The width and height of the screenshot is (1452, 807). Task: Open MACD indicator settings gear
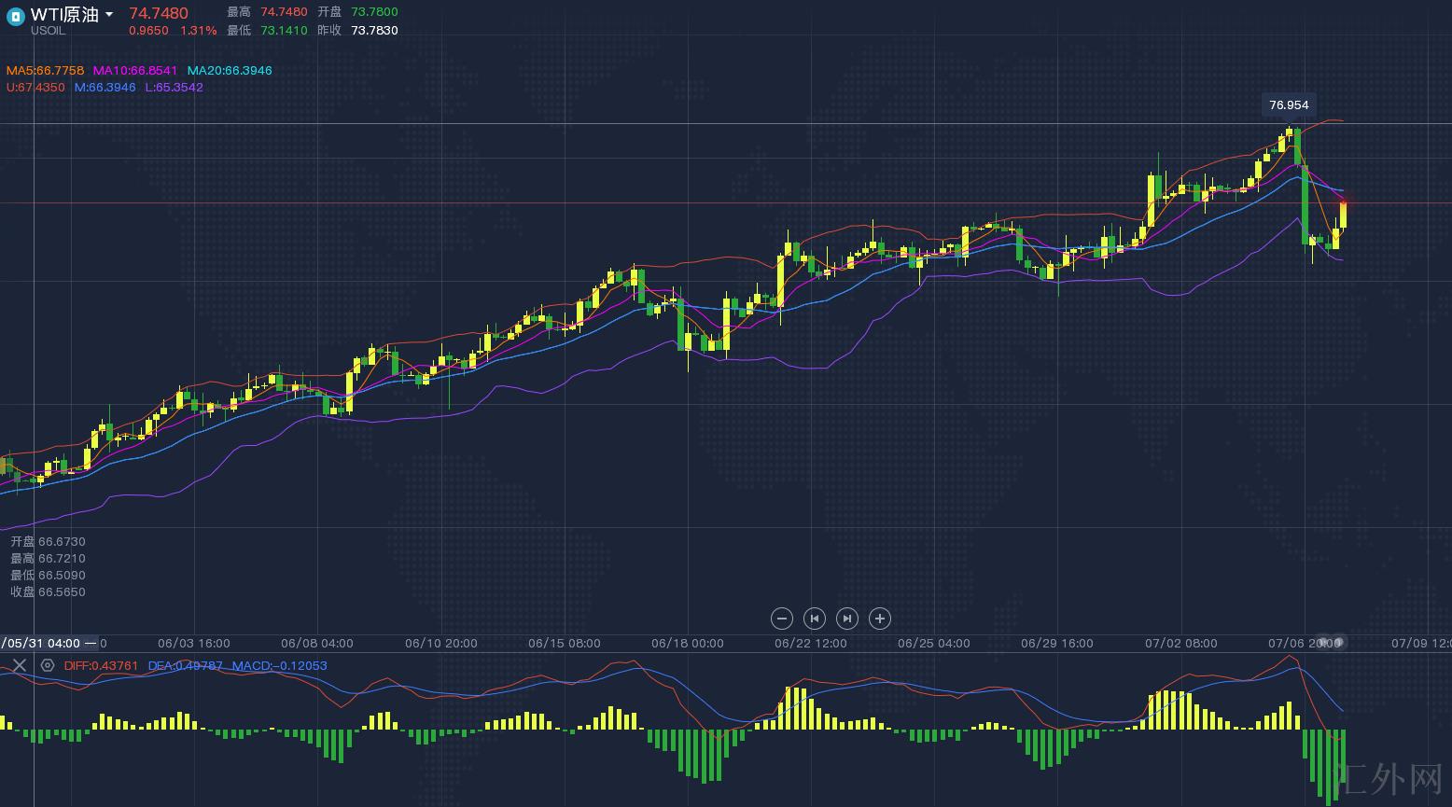click(x=48, y=665)
